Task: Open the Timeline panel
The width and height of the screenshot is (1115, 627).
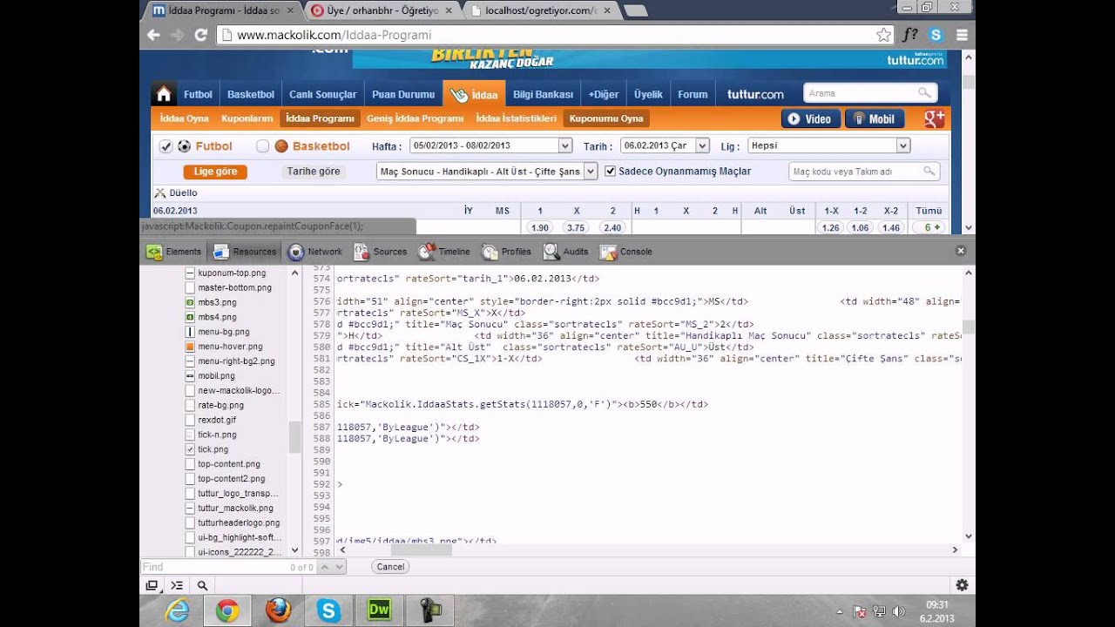Action: tap(444, 252)
